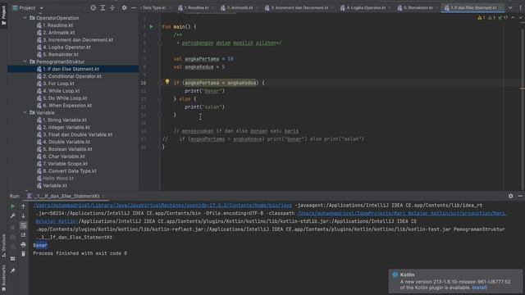525x295 pixels.
Task: Open 8. Convert Data Type.kt file
Action: coord(69,171)
